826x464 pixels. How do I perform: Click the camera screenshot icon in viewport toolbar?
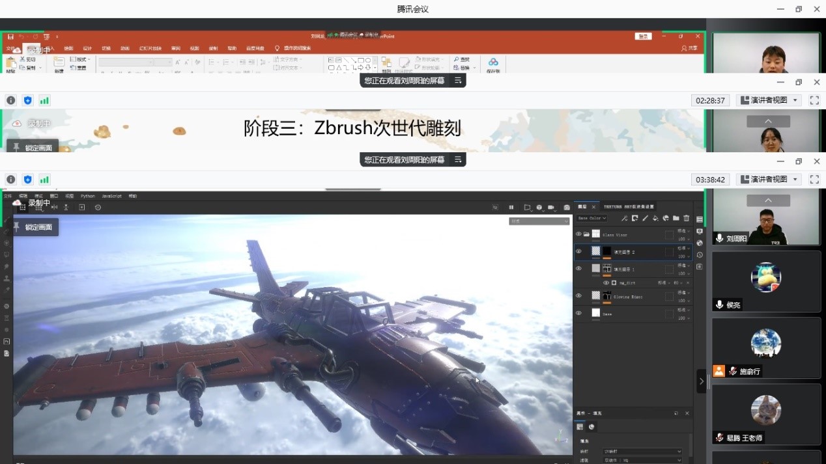(567, 208)
